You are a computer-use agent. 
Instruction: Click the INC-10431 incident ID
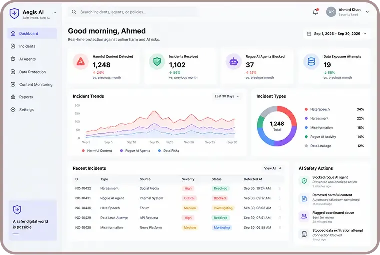click(x=83, y=198)
